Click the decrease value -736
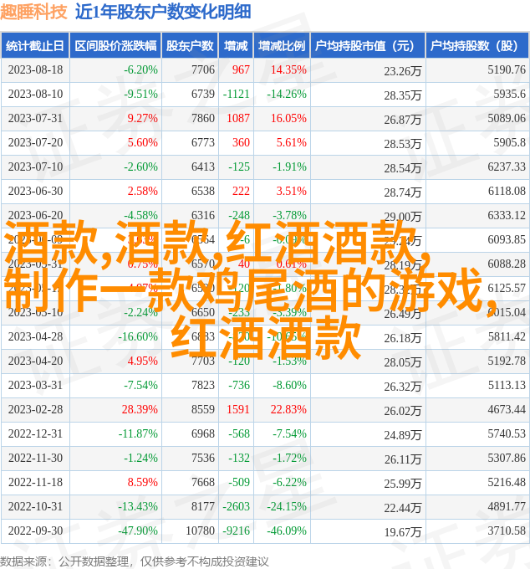Screen dimensions: 530x569 tap(239, 386)
